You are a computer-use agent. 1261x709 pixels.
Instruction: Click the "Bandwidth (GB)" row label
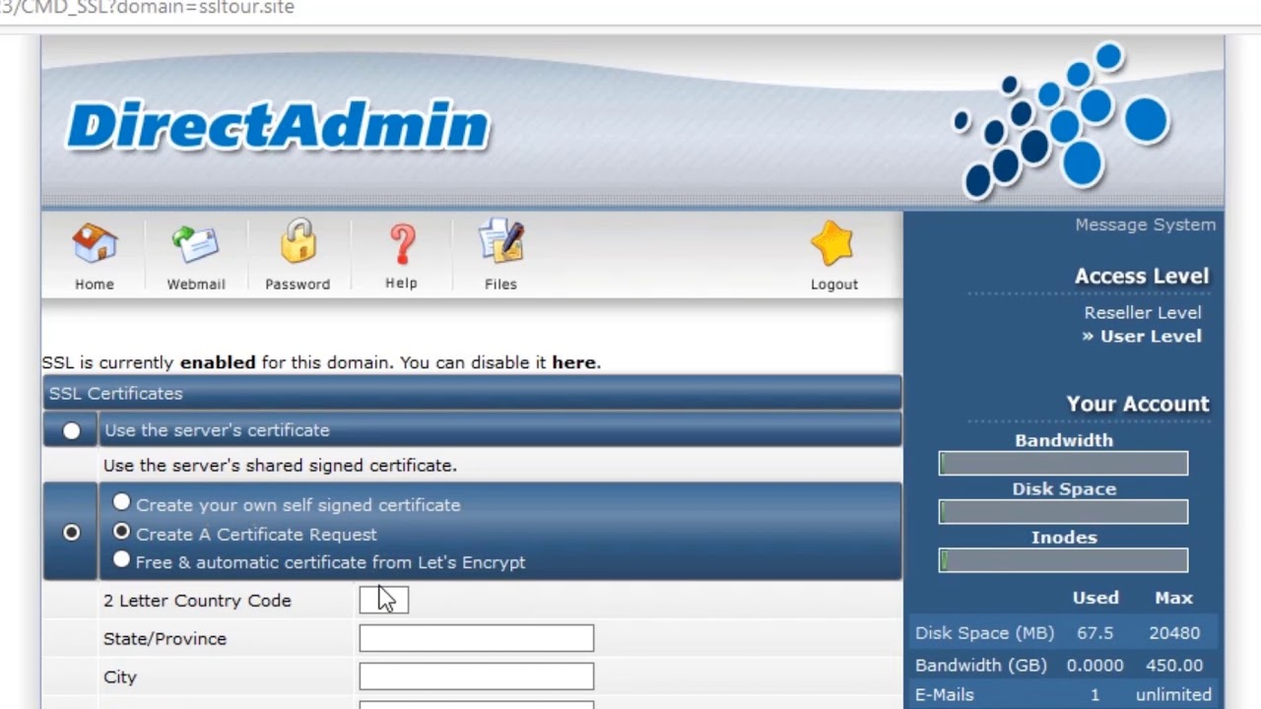pos(981,666)
